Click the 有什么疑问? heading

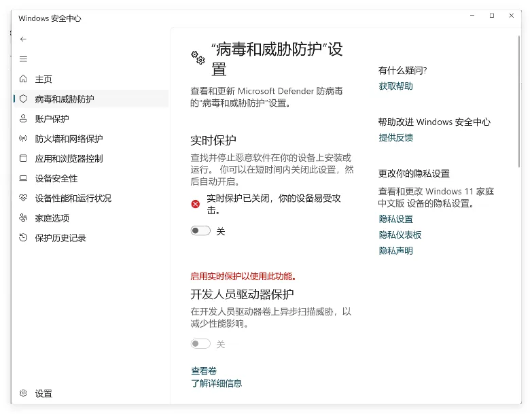[x=402, y=71]
